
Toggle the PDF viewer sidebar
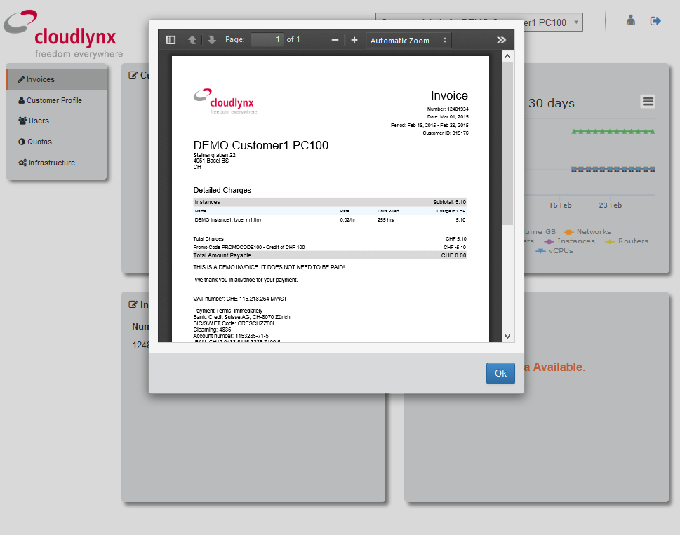pos(171,40)
